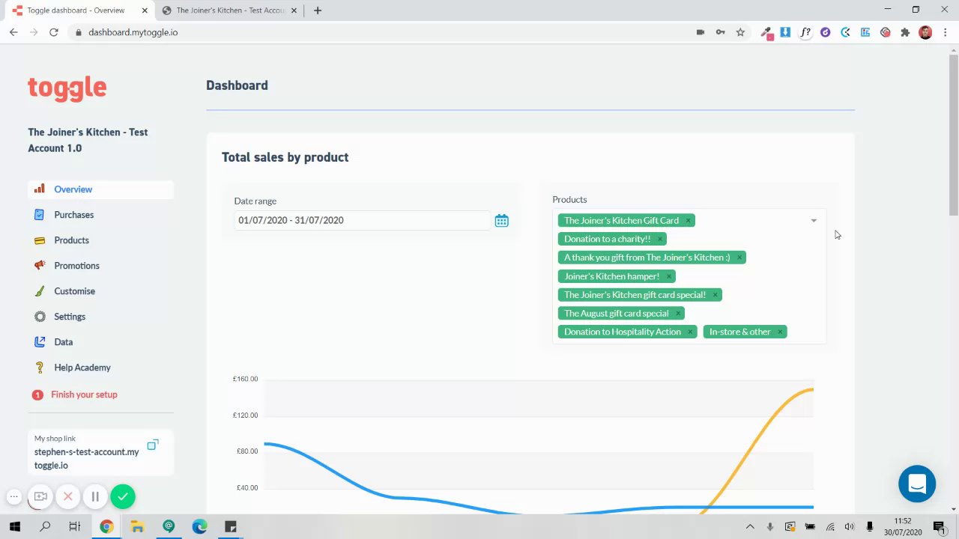Open the Extensions puzzle menu
This screenshot has width=959, height=539.
pos(905,32)
